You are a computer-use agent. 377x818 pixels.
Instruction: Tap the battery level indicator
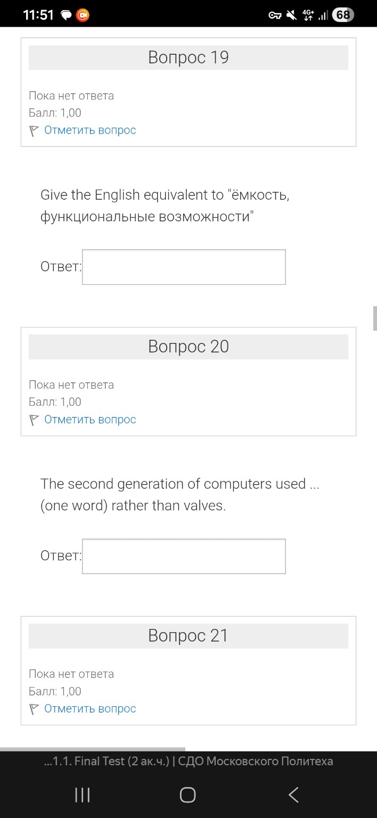[x=342, y=15]
